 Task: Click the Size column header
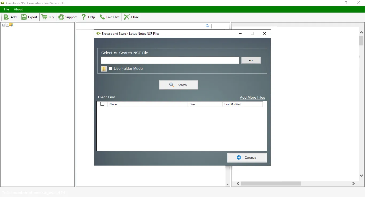(205, 104)
